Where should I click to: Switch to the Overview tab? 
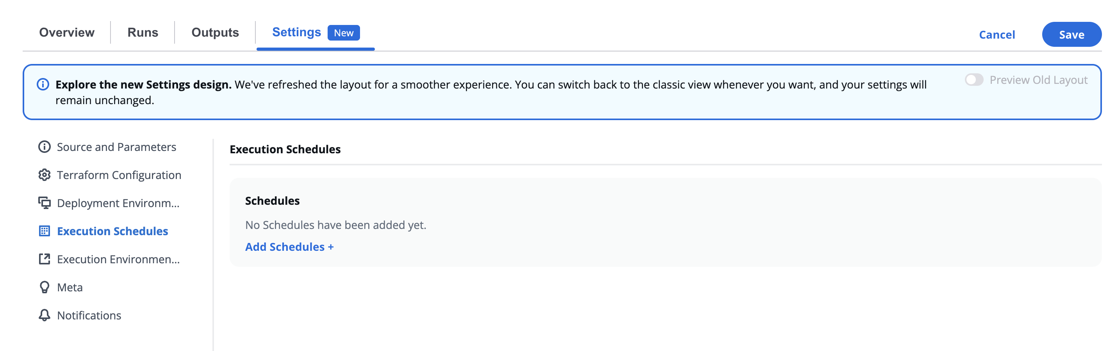(67, 32)
